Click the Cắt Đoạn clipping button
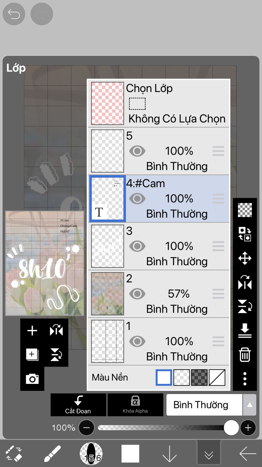Screen dimensions: 262x467 (x=78, y=405)
